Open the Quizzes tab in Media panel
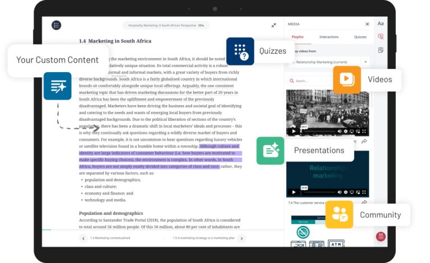 tap(361, 37)
